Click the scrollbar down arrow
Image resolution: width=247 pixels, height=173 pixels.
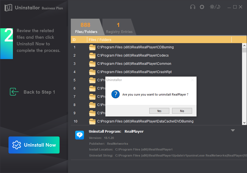pos(244,123)
